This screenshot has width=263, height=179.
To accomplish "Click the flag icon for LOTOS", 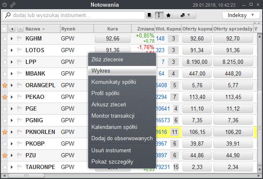I will [x=20, y=50].
